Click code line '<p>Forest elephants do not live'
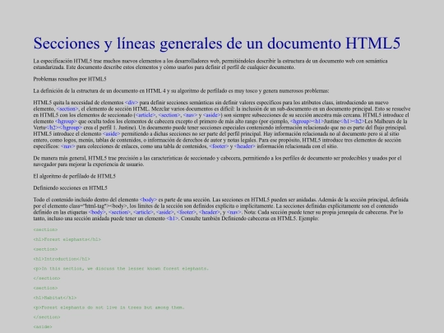The height and width of the screenshot is (333, 444). (x=109, y=308)
